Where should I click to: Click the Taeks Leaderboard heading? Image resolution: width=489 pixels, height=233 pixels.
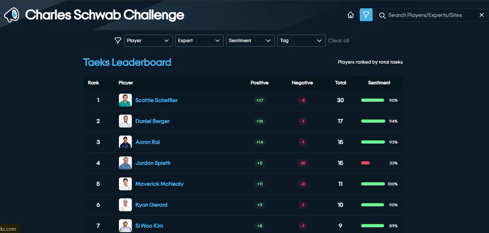click(x=127, y=62)
